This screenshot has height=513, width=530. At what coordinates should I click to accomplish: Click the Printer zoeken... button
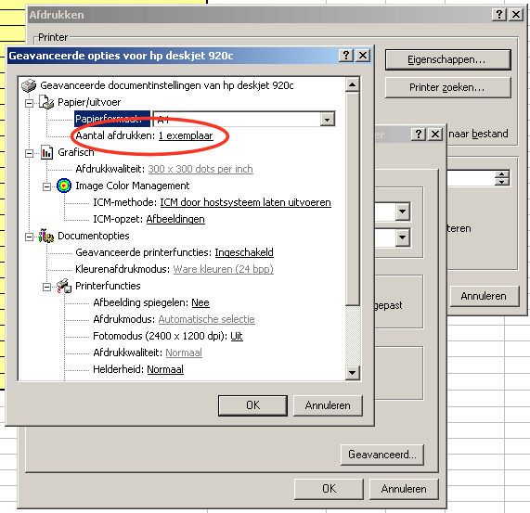pos(447,87)
